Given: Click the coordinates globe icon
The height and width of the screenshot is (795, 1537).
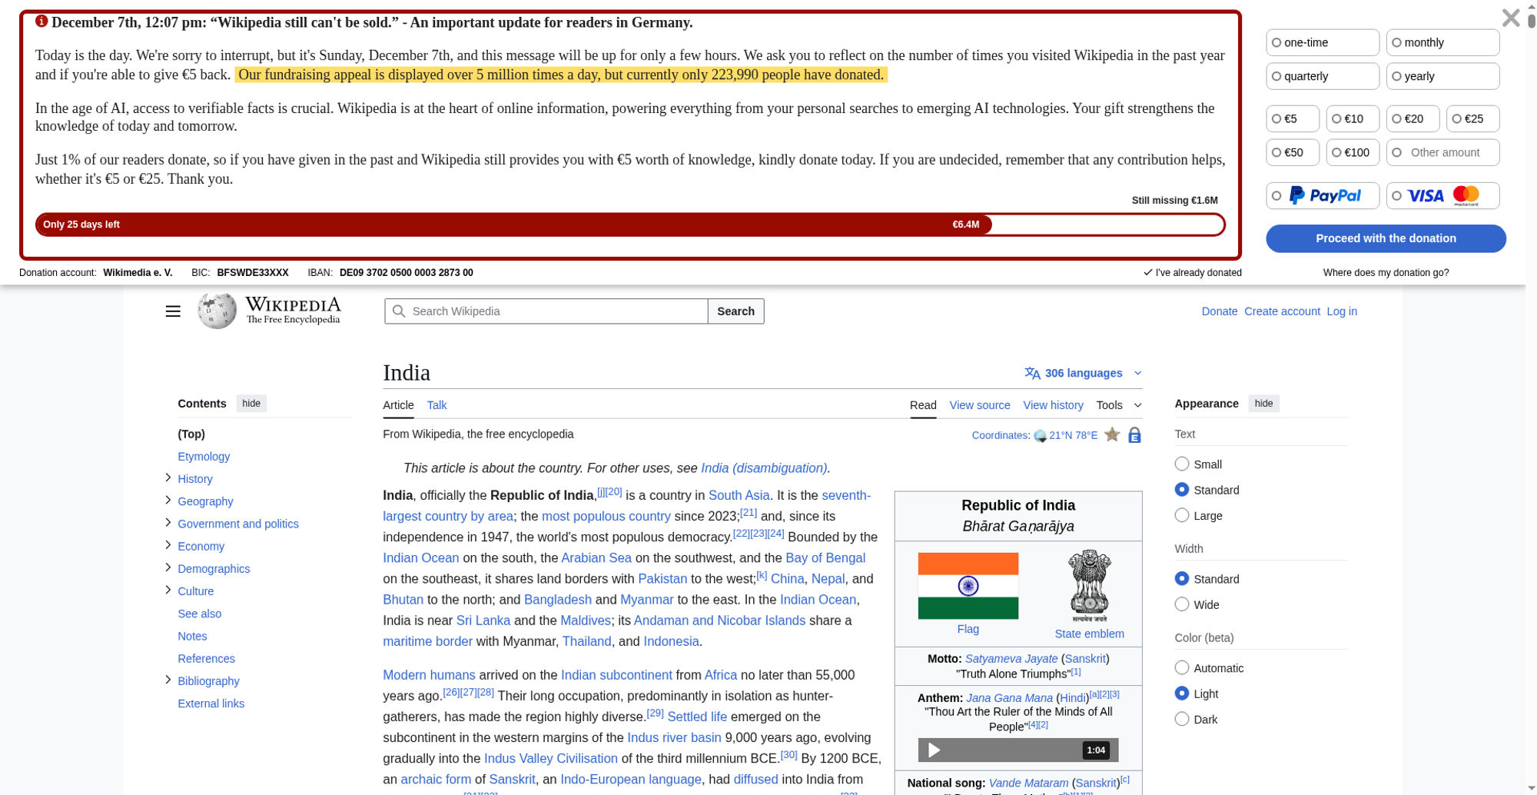Looking at the screenshot, I should tap(1040, 436).
